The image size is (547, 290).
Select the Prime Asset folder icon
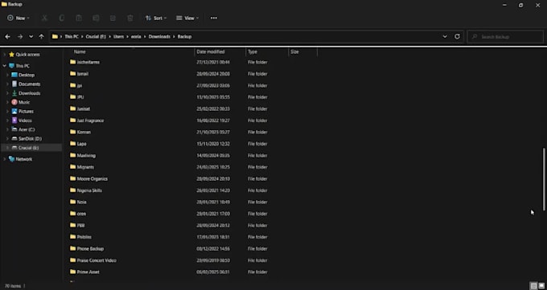[72, 272]
